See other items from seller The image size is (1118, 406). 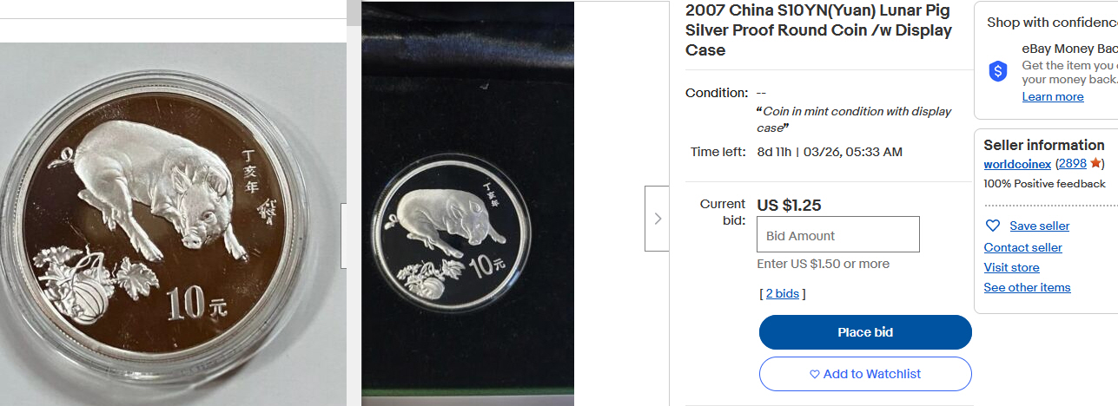click(1028, 287)
